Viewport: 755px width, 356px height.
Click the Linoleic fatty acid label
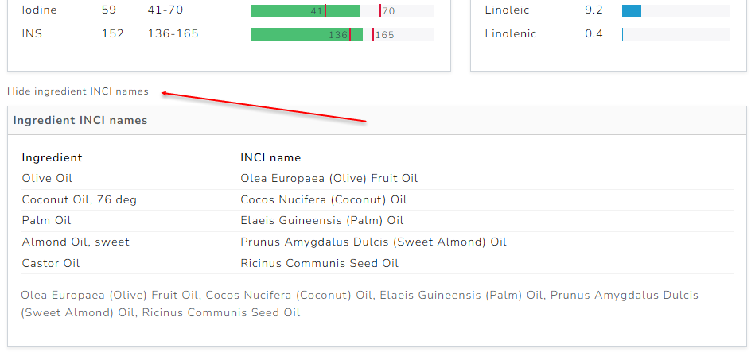coord(507,10)
